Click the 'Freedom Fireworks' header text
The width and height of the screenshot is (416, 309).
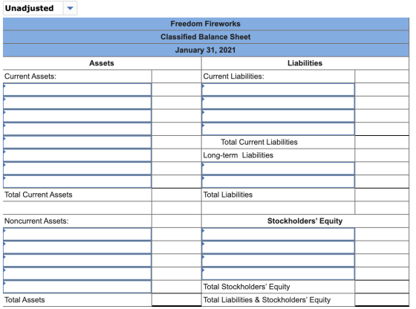(x=205, y=24)
